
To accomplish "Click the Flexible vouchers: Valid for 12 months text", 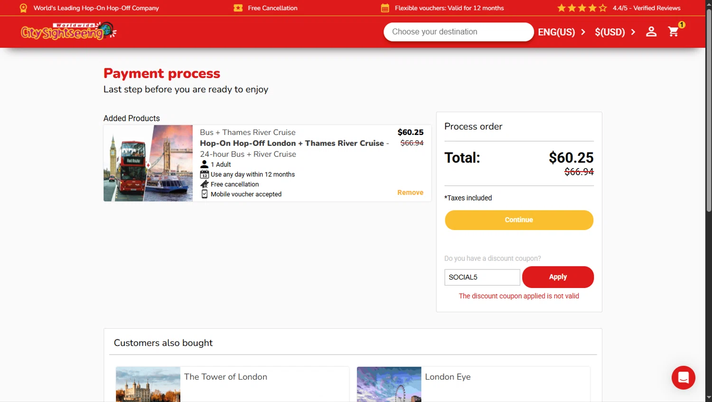I will [x=450, y=8].
